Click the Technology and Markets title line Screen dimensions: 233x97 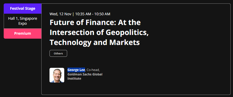pos(95,42)
